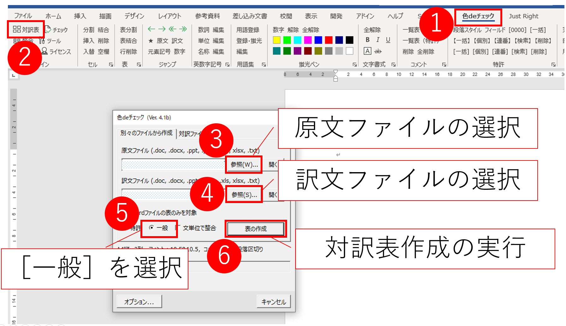Click the ライセンス person icon

(44, 51)
